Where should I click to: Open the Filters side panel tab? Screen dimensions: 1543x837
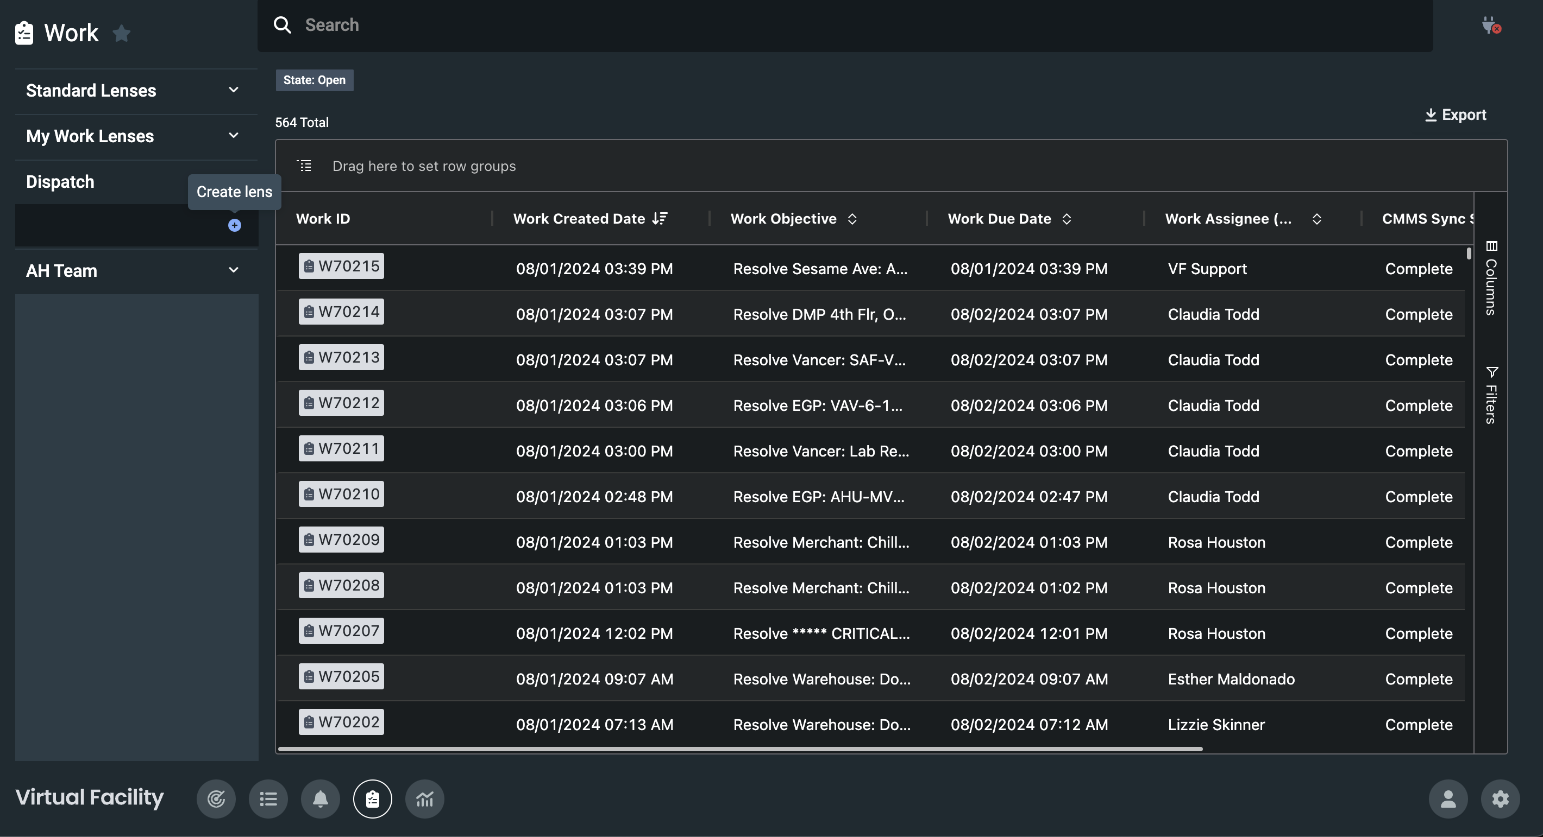(1490, 396)
